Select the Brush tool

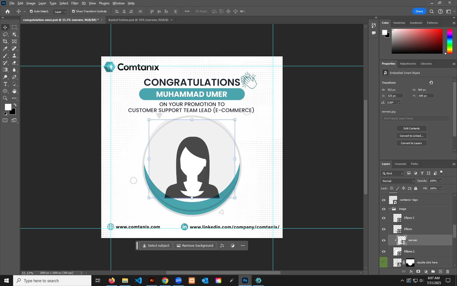tap(5, 56)
